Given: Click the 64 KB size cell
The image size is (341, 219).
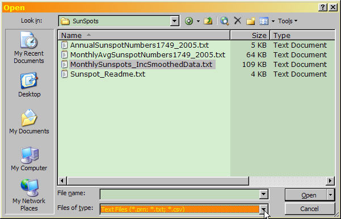Looking at the screenshot, I should [256, 55].
